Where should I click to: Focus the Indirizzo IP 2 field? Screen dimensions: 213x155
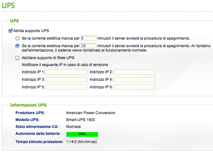coord(134,72)
